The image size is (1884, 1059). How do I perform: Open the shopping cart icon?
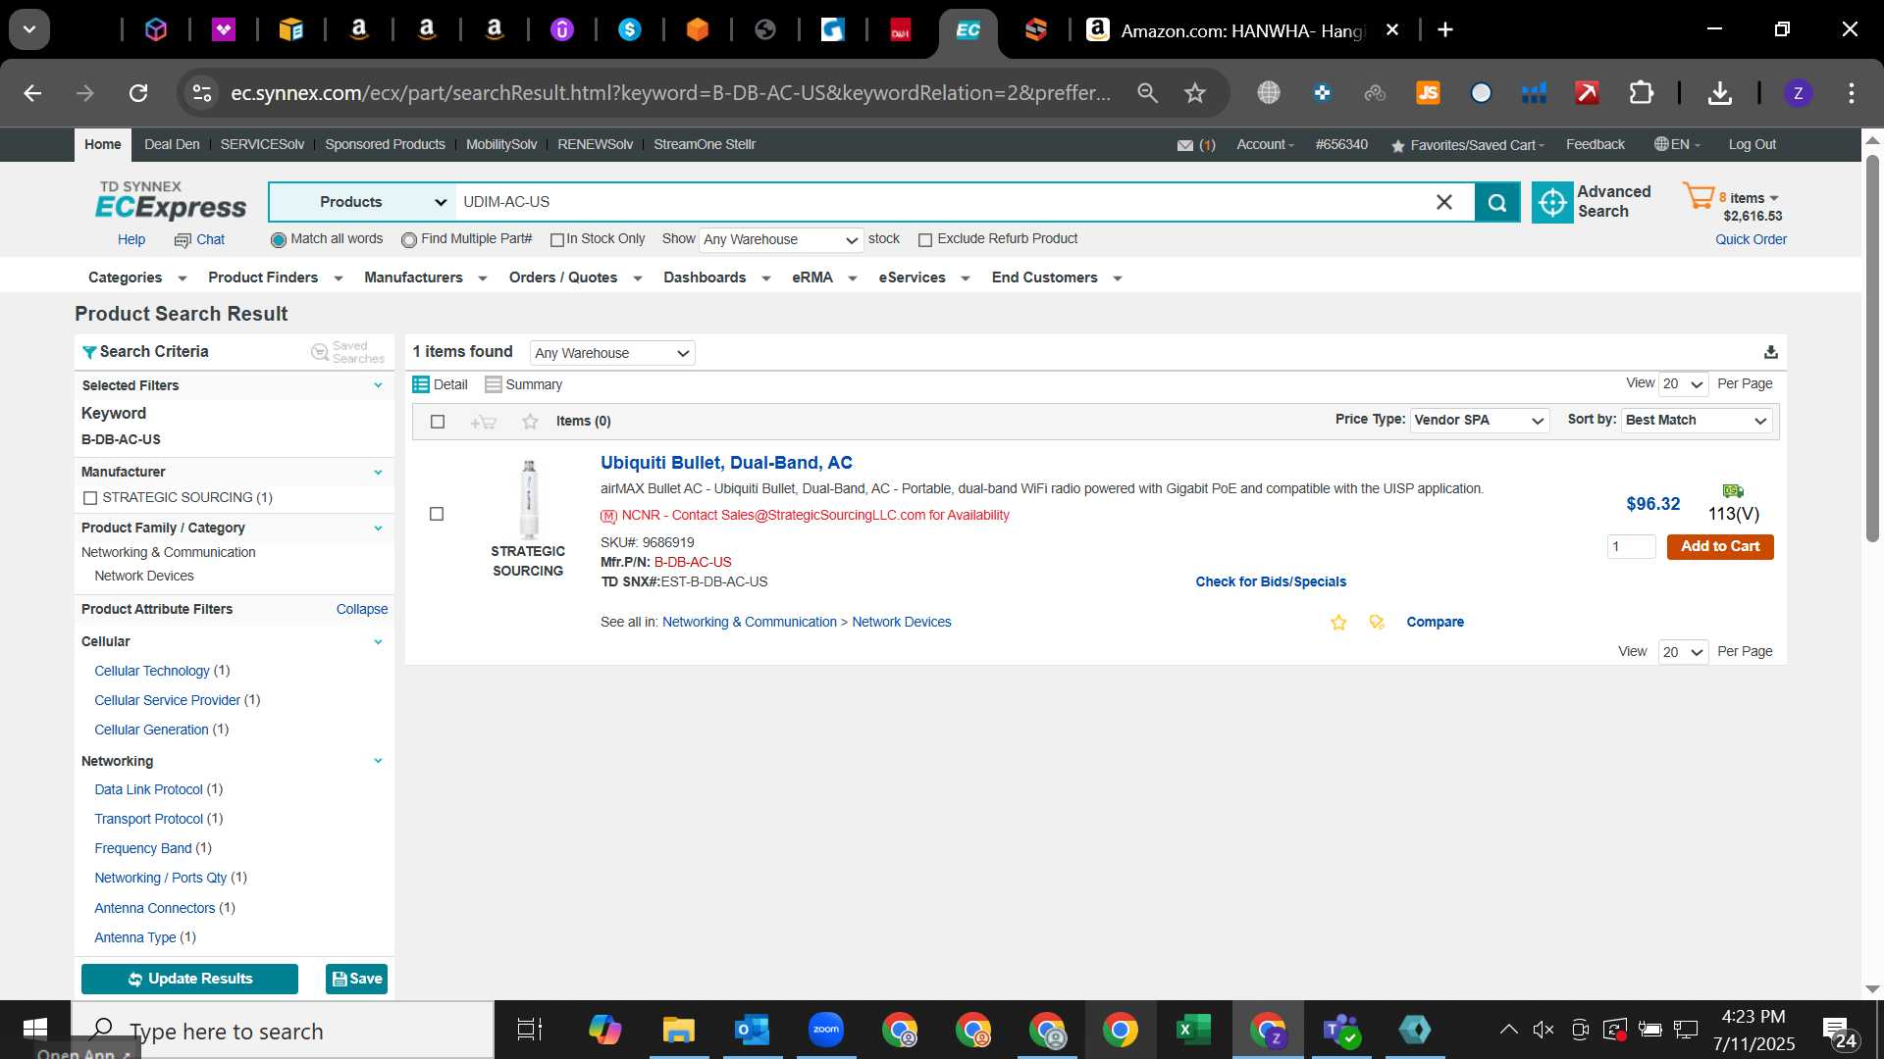pos(1698,196)
